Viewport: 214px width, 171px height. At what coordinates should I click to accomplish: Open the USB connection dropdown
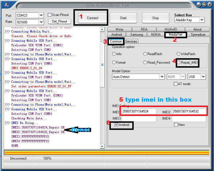(203, 77)
